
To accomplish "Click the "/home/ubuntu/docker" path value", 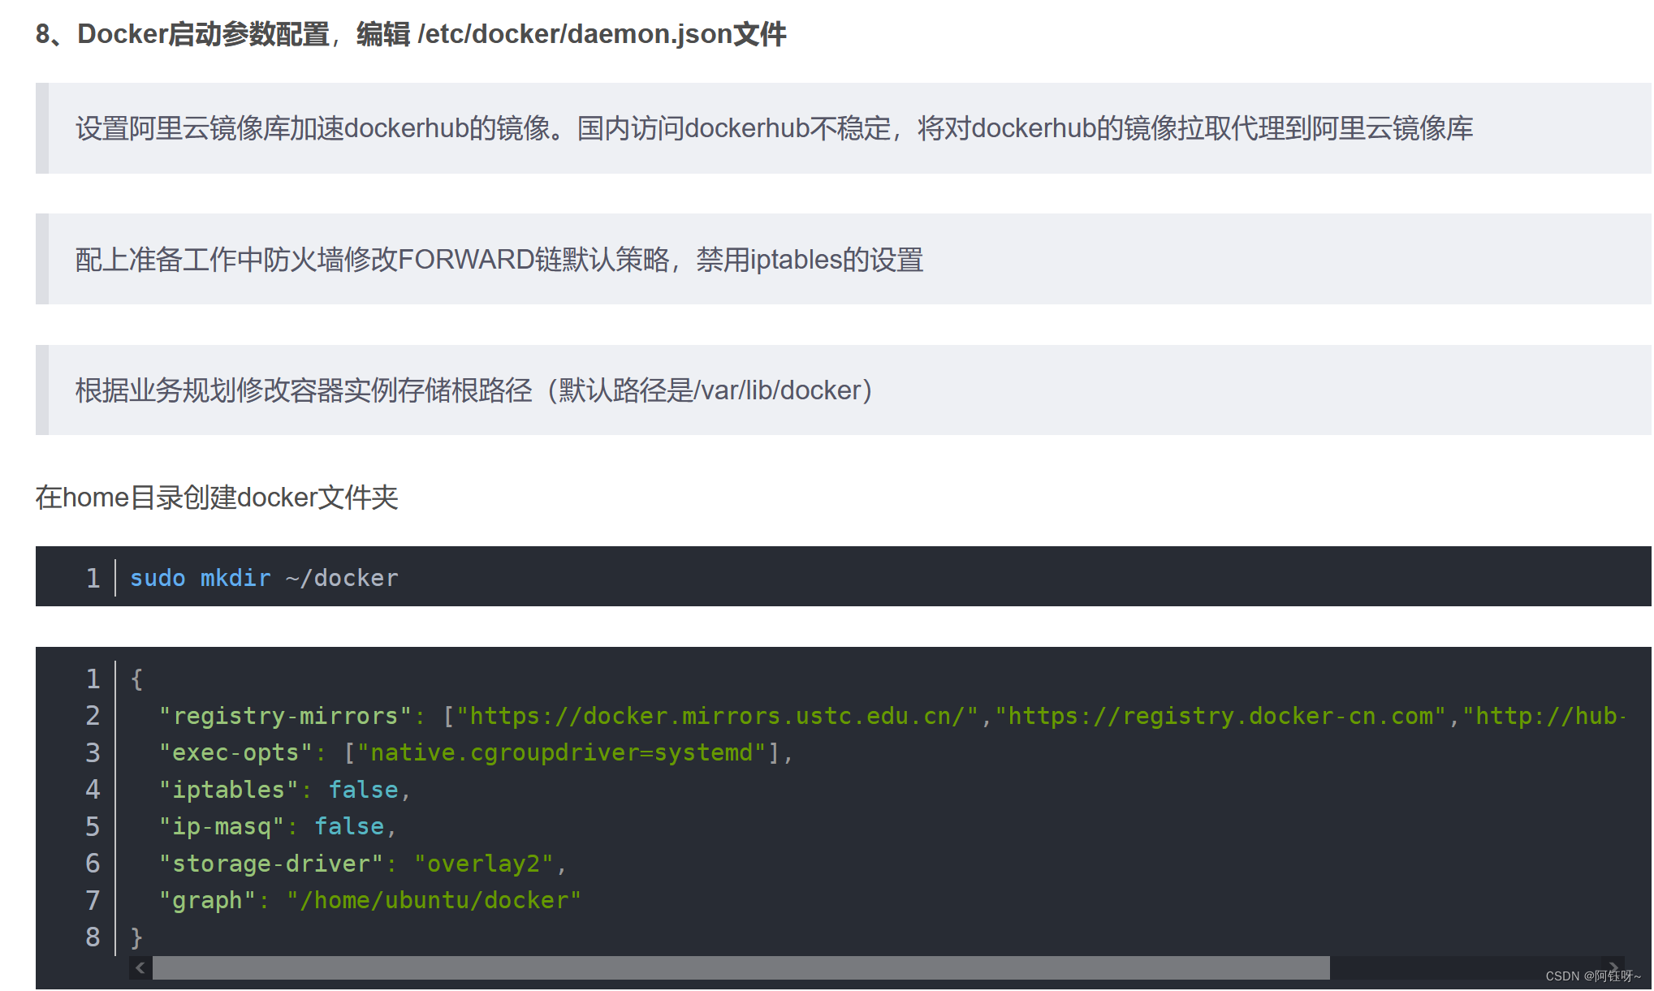I will tap(434, 900).
